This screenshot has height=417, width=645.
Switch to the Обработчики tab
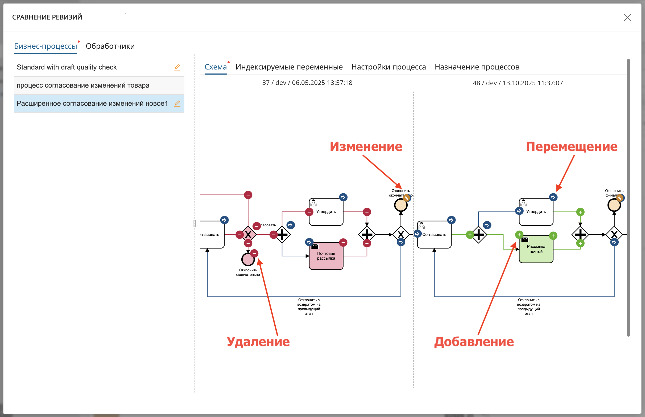point(110,46)
